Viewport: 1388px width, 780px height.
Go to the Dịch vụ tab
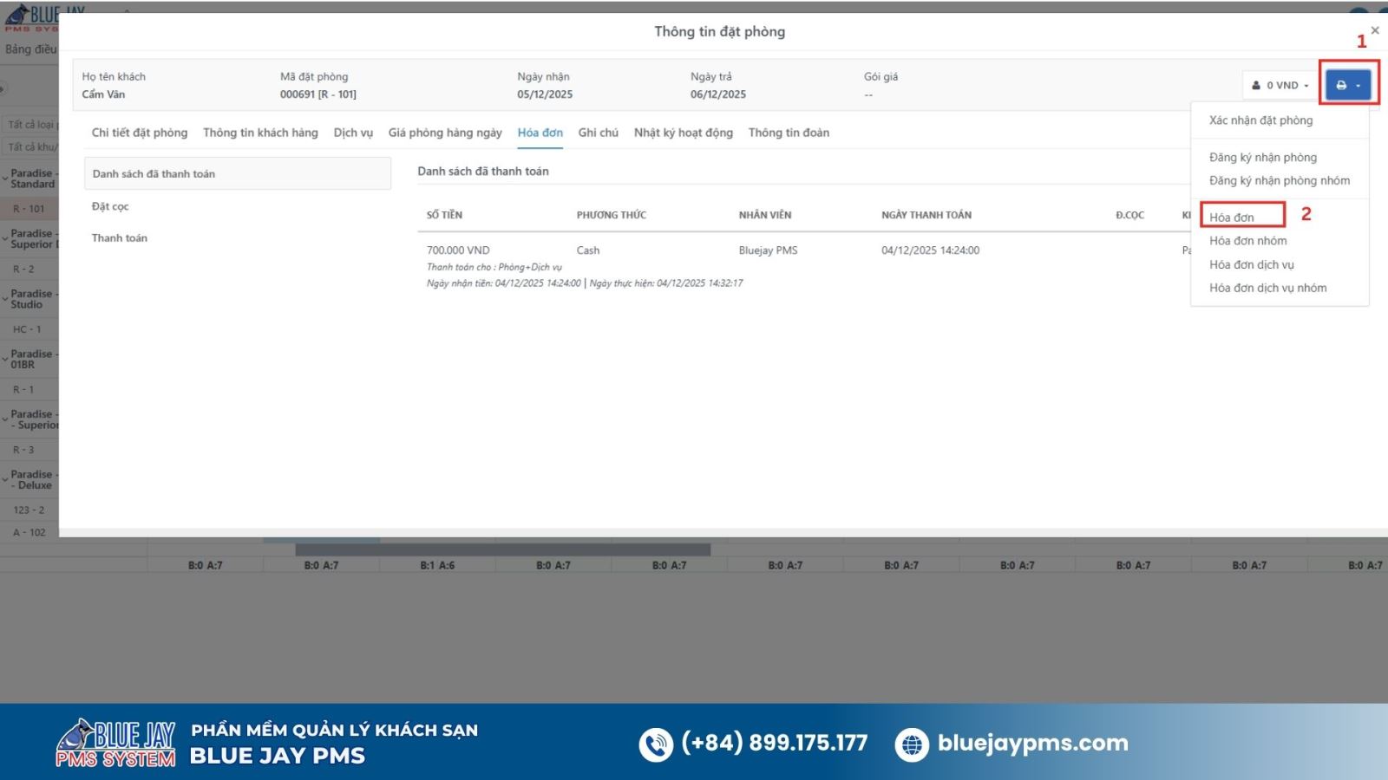coord(353,133)
